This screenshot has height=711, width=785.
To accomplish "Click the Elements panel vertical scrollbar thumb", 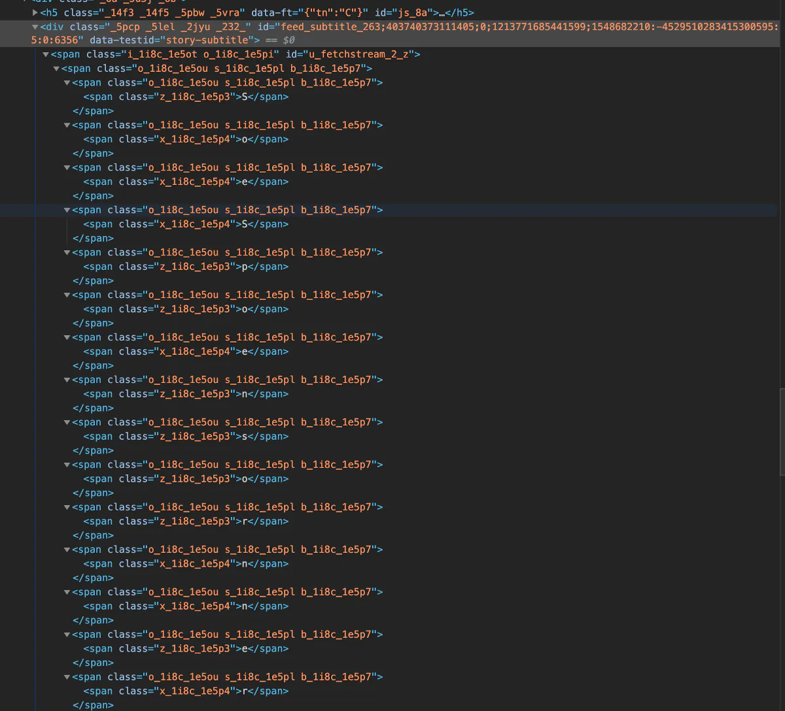I will (x=782, y=431).
